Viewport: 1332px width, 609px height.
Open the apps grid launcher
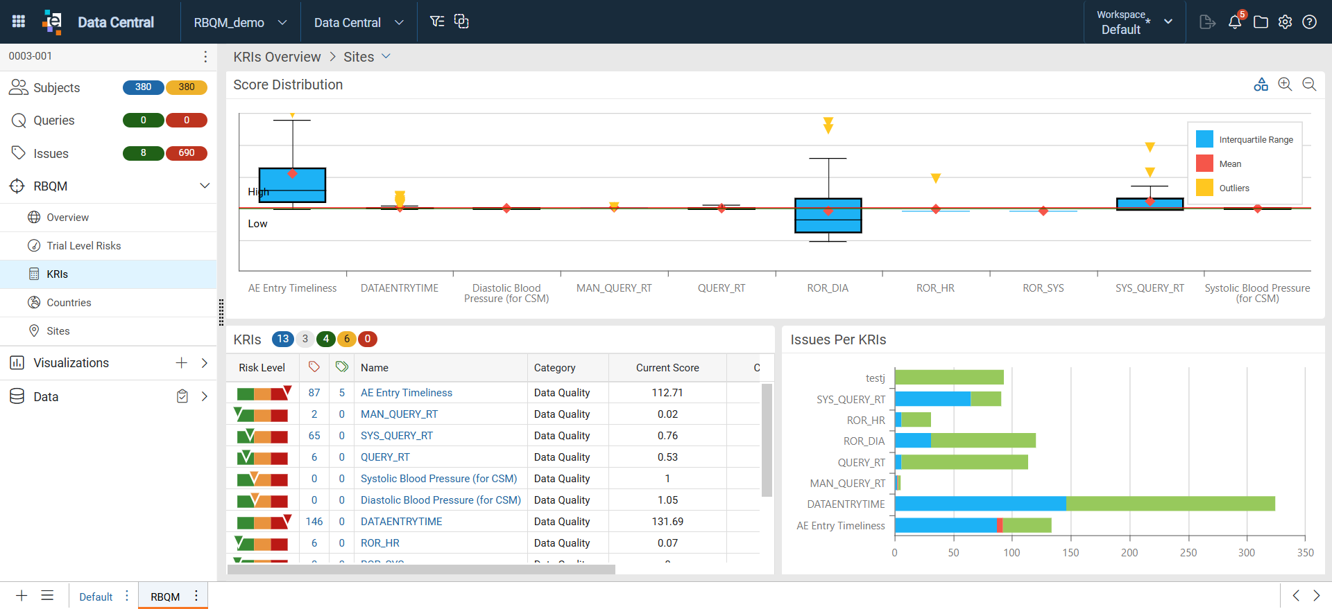click(19, 21)
